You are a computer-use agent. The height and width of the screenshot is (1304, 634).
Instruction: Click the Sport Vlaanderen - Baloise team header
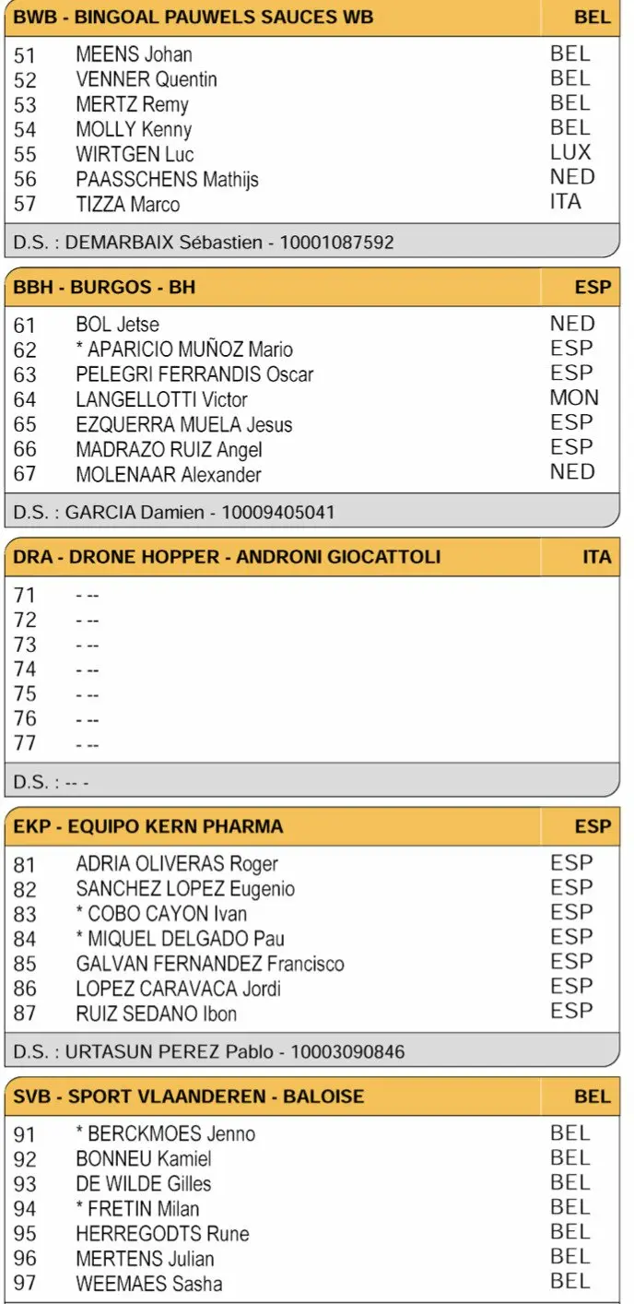189,1097
